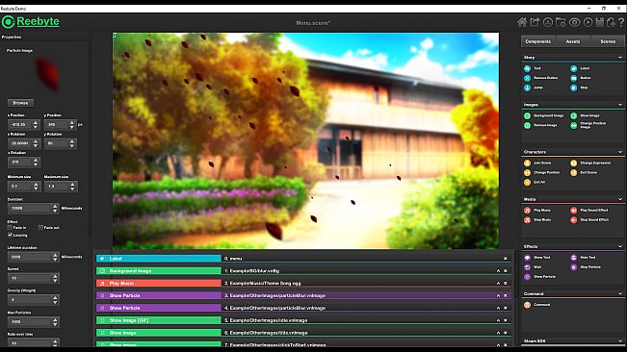Add a Show Image component
The height and width of the screenshot is (352, 627).
coord(585,115)
